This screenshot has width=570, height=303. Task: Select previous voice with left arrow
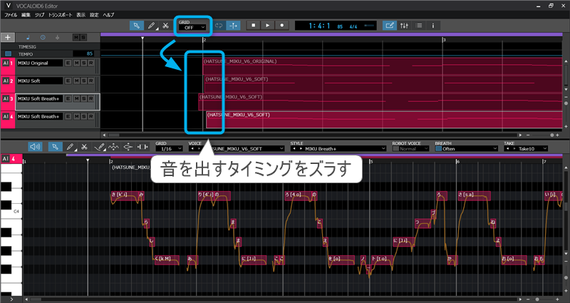click(x=192, y=149)
